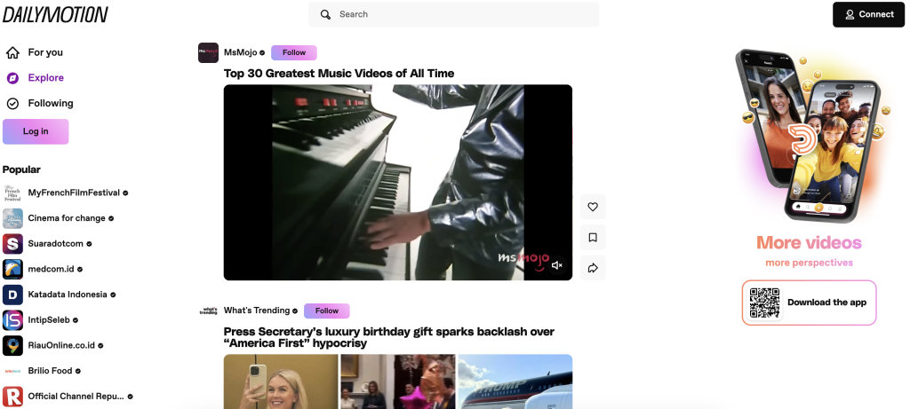Click the Official Channel Republika avatar
The height and width of the screenshot is (409, 910).
(x=12, y=397)
